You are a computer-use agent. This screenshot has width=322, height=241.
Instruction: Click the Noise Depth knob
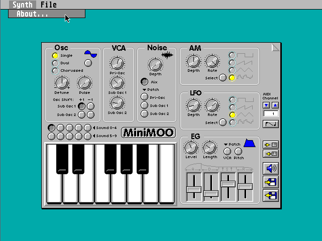pos(155,65)
